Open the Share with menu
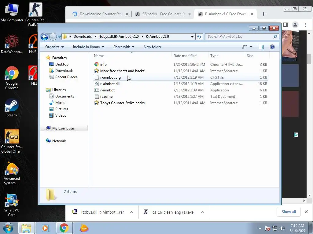This screenshot has width=313, height=234. tap(123, 47)
